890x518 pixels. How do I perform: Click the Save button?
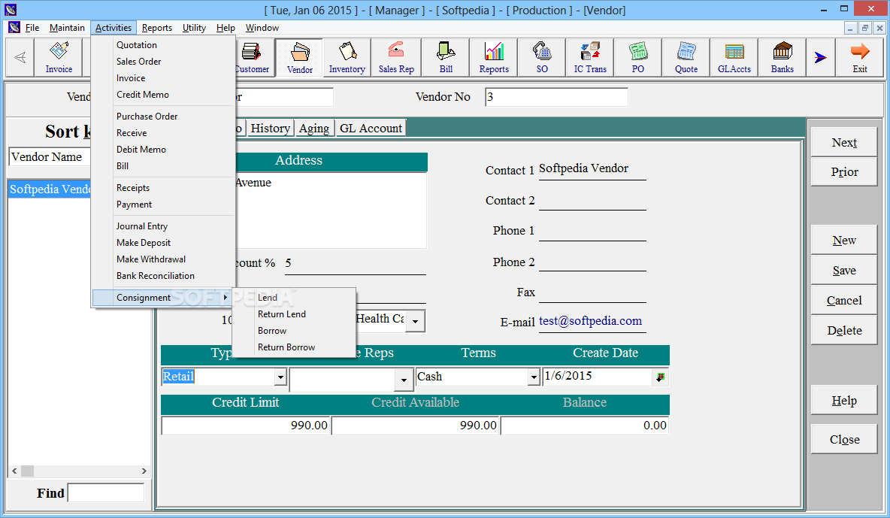tap(844, 270)
